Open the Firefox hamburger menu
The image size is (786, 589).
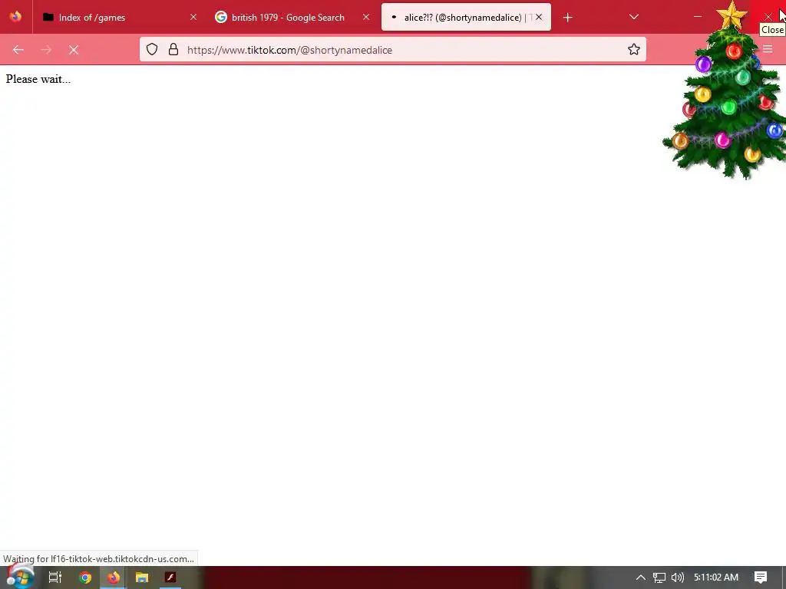768,49
